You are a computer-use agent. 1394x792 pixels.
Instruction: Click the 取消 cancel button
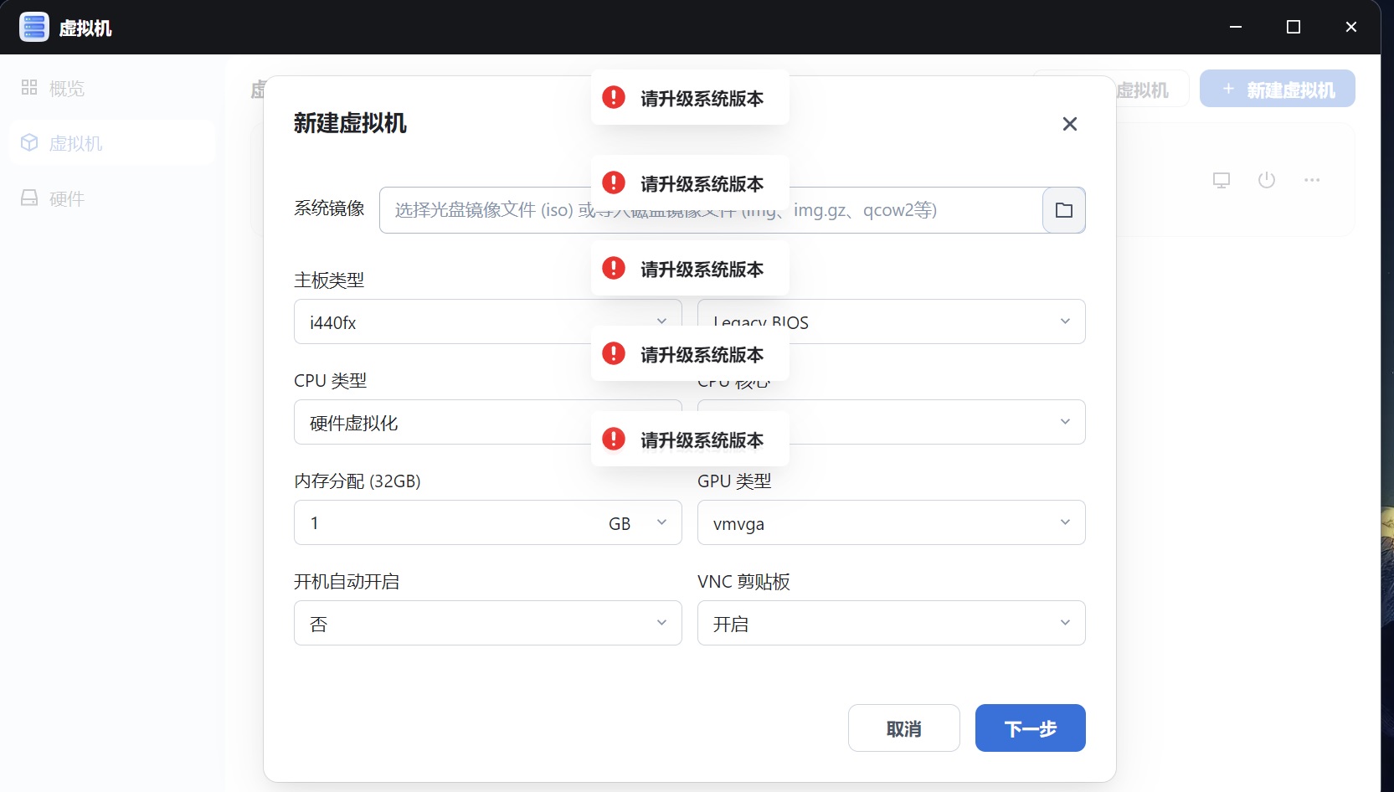[903, 728]
